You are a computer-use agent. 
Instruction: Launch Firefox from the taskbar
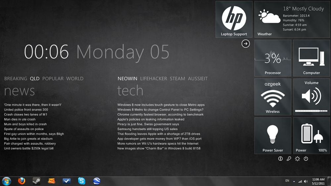coord(22,181)
